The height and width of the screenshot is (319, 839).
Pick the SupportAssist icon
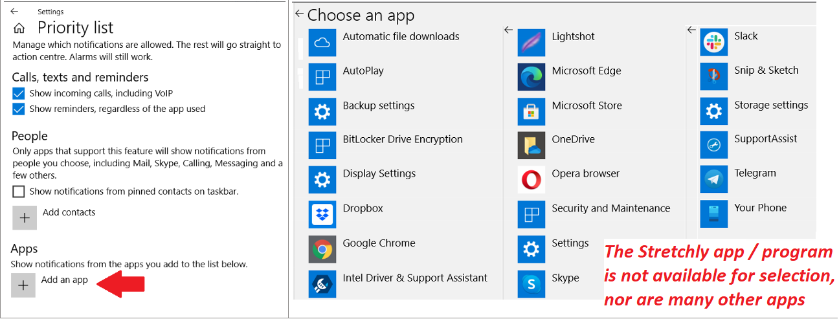click(714, 145)
